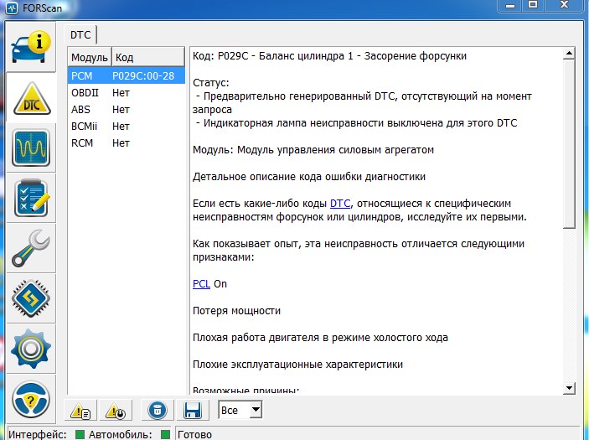Click the scrollbar down arrow
Image resolution: width=589 pixels, height=440 pixels.
(569, 388)
